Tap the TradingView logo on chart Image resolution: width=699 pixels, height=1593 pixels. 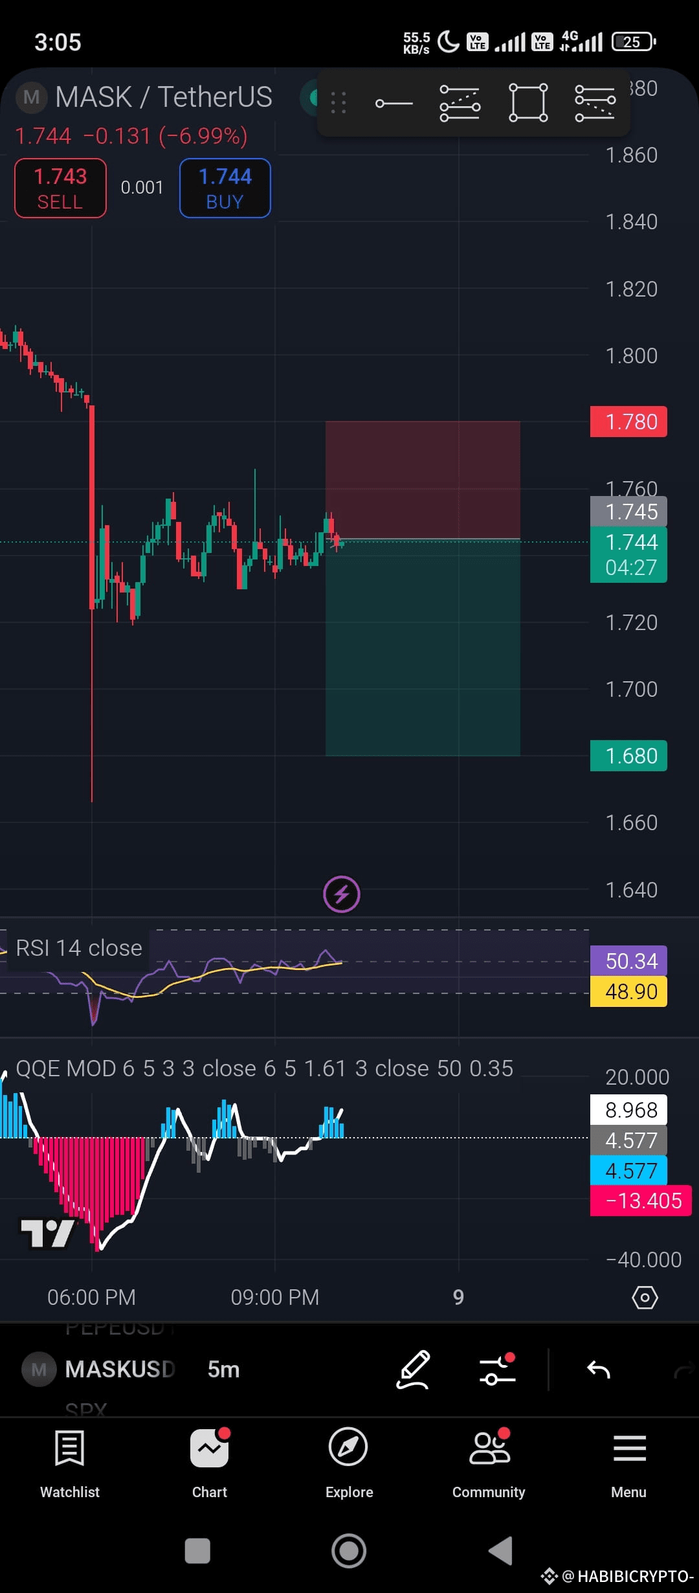coord(47,1234)
